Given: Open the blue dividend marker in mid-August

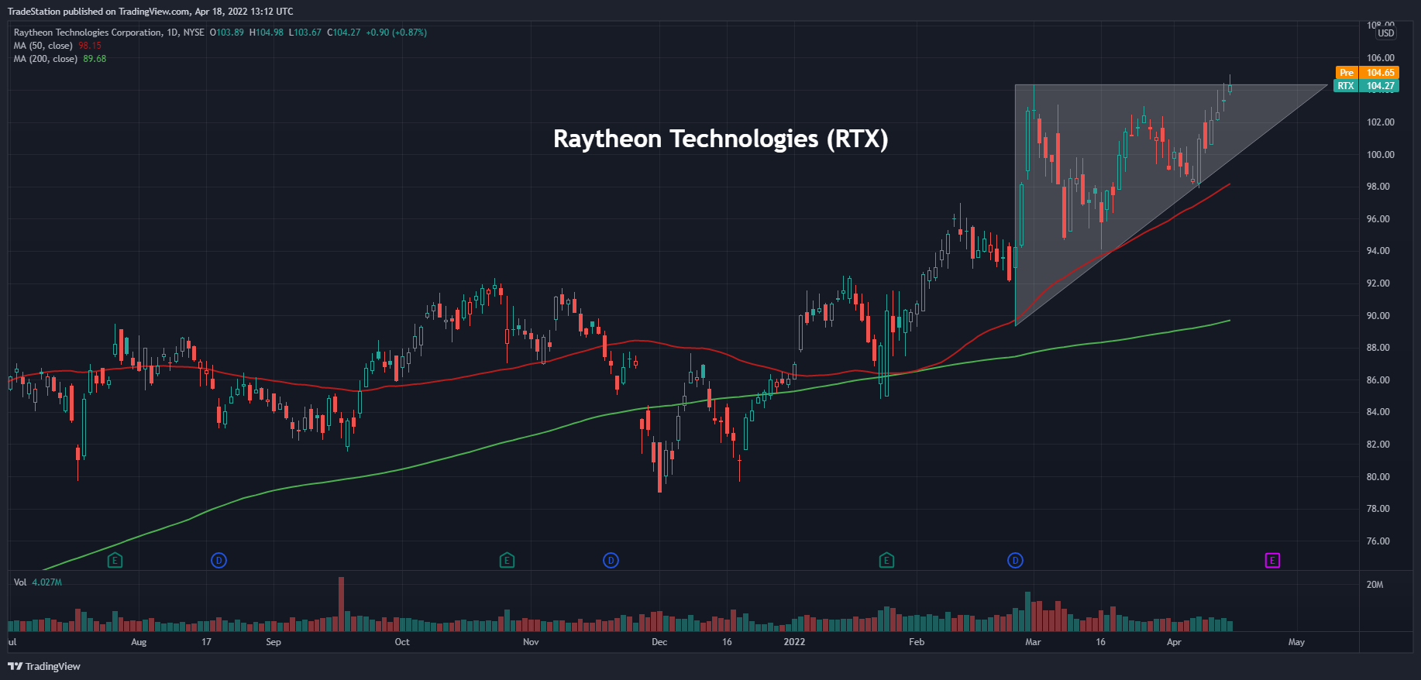Looking at the screenshot, I should (218, 560).
